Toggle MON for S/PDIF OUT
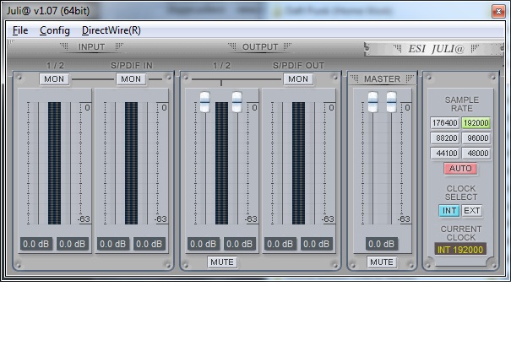511x340 pixels. point(298,78)
